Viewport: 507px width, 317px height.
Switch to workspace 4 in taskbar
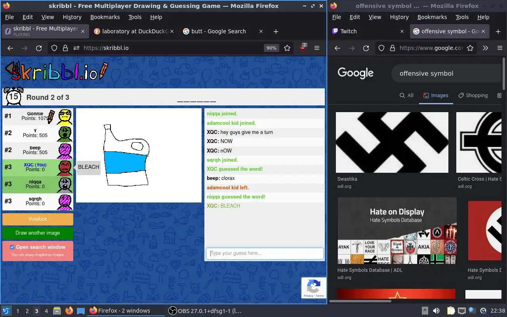click(46, 311)
